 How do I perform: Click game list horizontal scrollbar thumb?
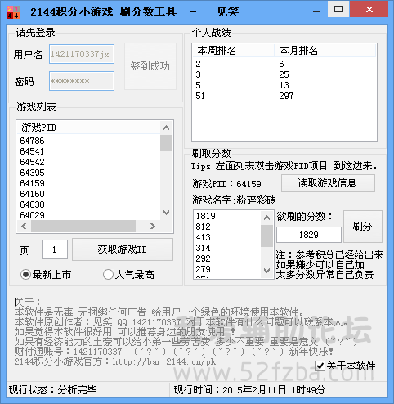click(x=83, y=226)
